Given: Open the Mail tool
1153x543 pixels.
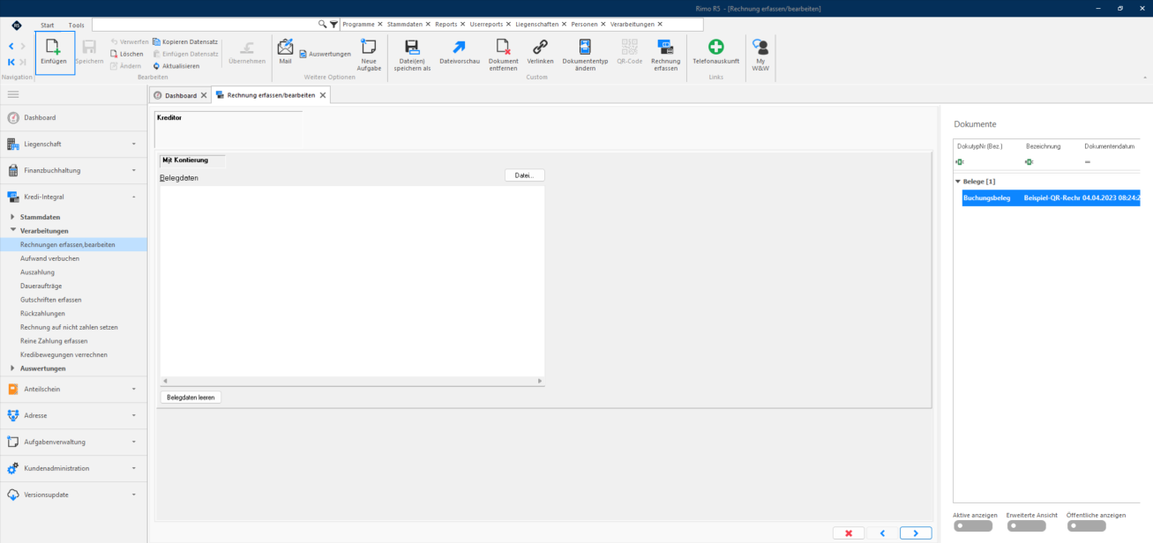Looking at the screenshot, I should pyautogui.click(x=285, y=51).
